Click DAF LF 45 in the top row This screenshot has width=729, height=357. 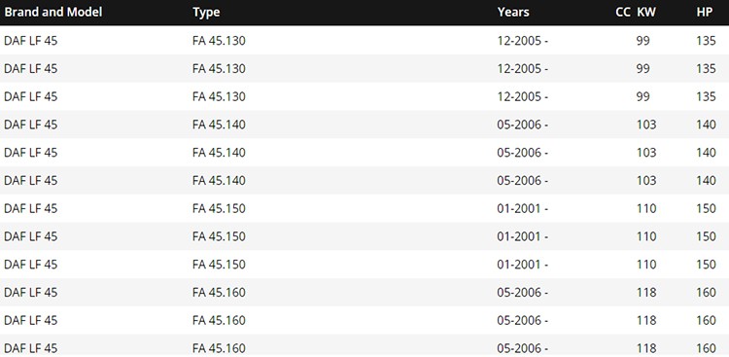(x=31, y=41)
